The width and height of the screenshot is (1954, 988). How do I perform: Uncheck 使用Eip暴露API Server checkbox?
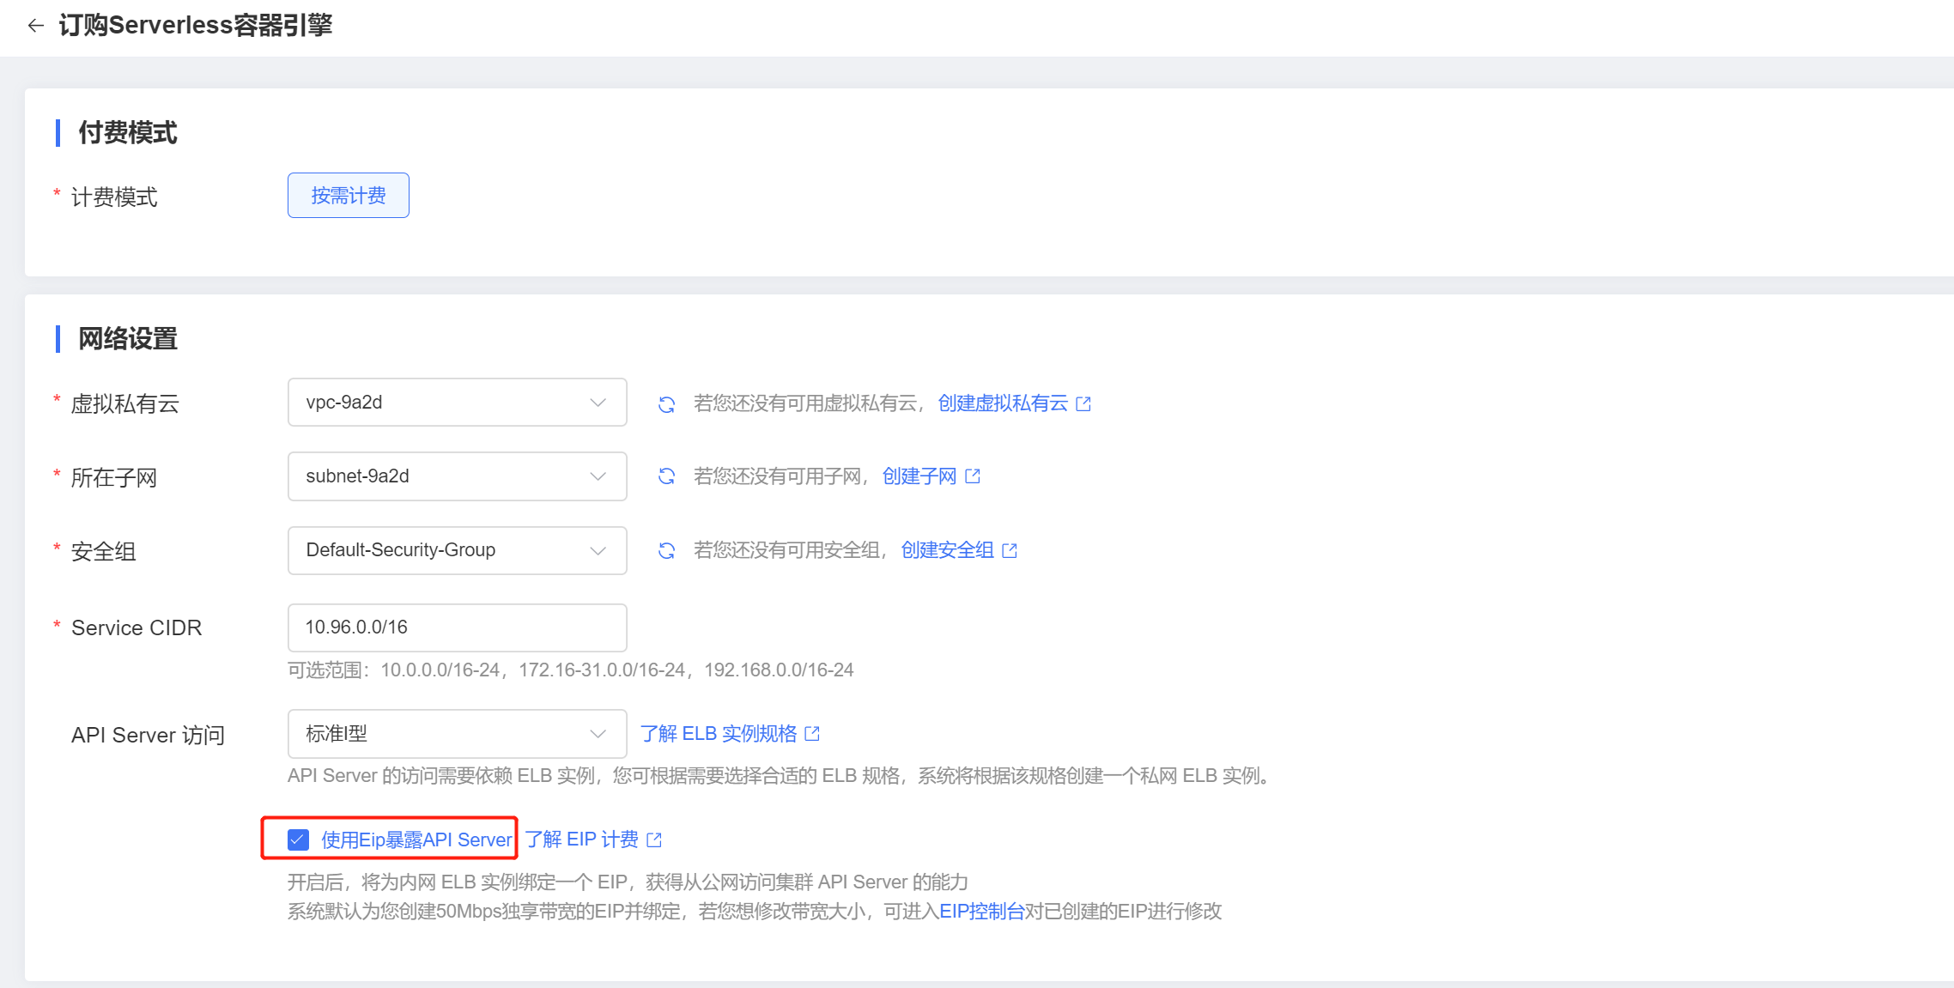(x=298, y=839)
